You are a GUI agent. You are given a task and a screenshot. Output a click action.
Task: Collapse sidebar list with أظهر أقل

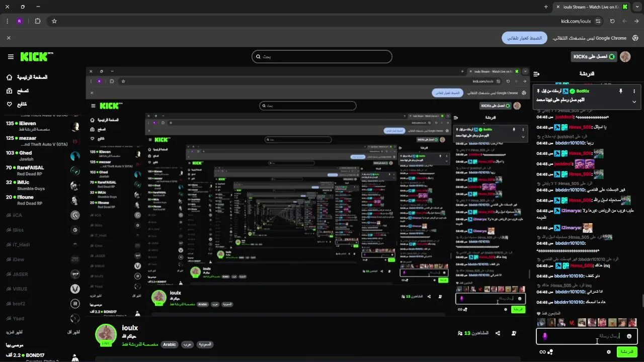click(x=73, y=332)
